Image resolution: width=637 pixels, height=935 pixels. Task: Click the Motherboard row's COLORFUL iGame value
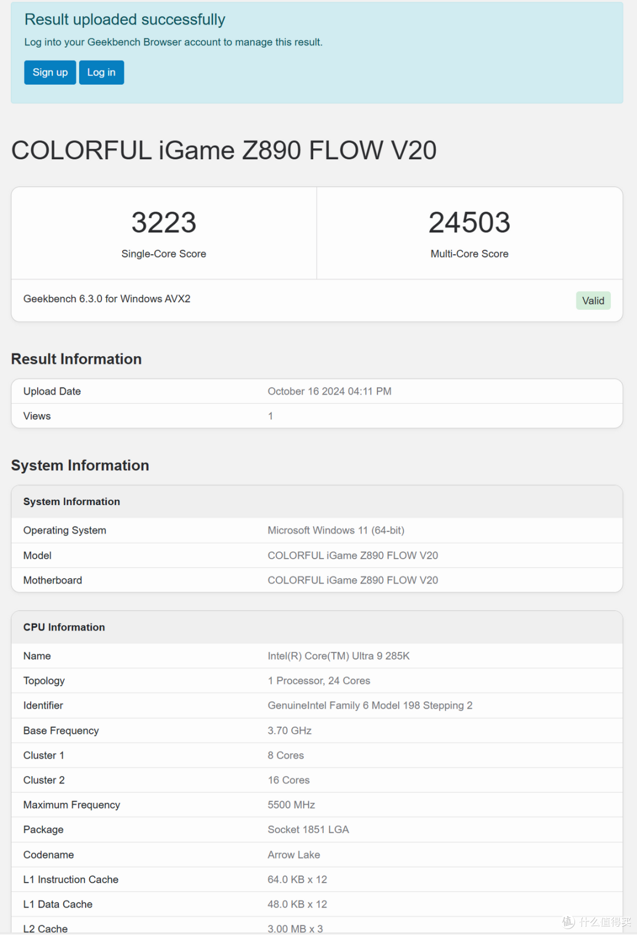tap(353, 580)
